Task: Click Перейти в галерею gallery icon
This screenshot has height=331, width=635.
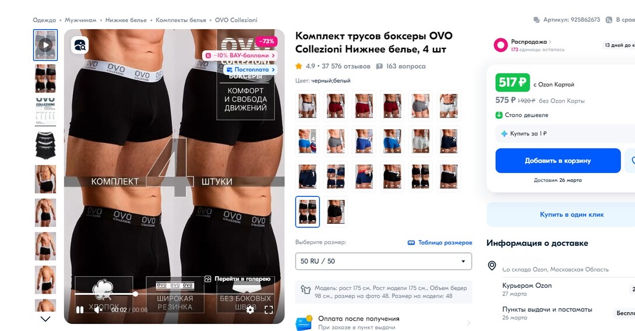Action: click(208, 279)
